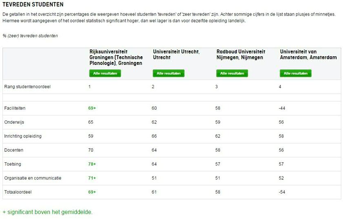Click the Docenten row label
The image size is (347, 219).
14,150
